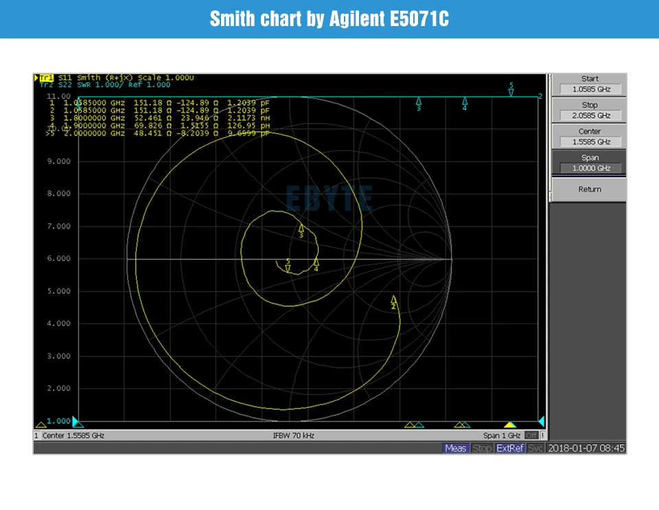Click the channel number 1 at bottom left
Screen dimensions: 659x510
click(x=36, y=436)
